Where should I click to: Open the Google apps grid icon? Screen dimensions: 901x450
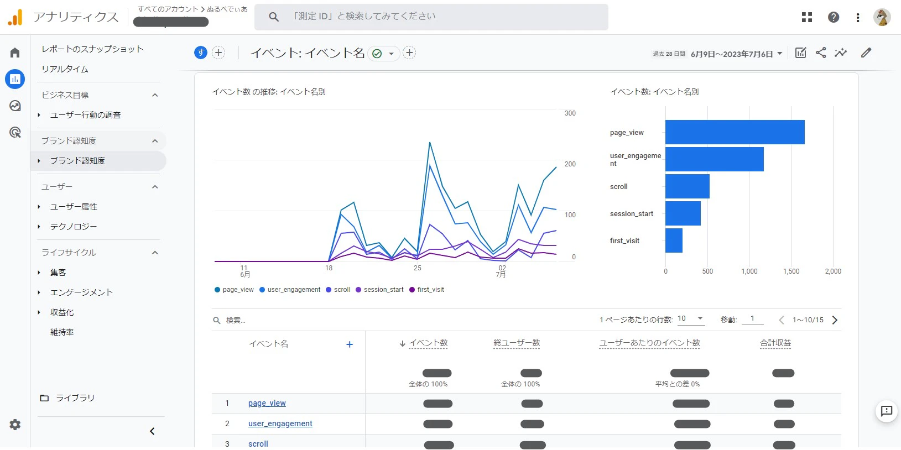point(807,17)
